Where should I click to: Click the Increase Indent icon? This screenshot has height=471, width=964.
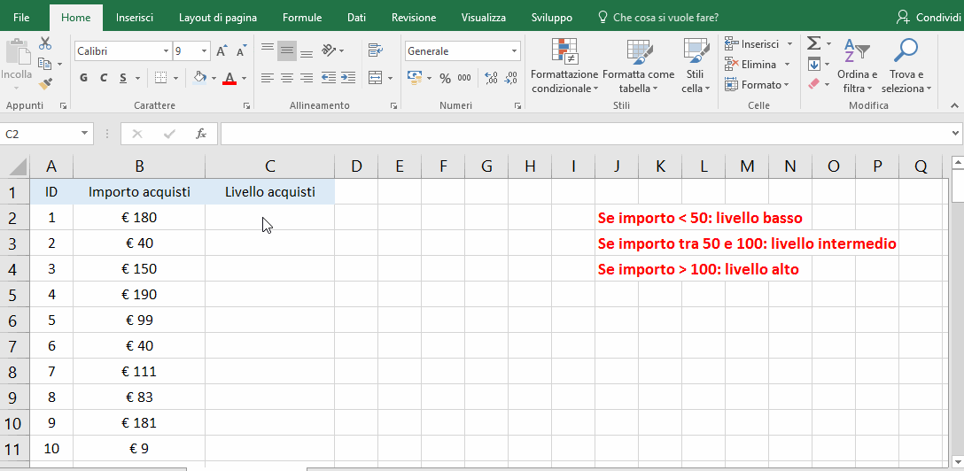point(348,78)
